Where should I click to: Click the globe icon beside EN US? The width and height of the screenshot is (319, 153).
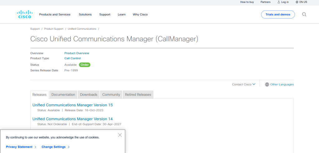pos(297,2)
